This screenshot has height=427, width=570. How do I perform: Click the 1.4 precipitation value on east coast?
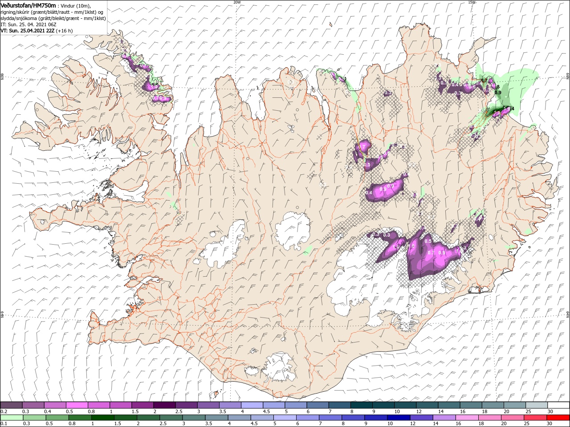pyautogui.click(x=510, y=109)
